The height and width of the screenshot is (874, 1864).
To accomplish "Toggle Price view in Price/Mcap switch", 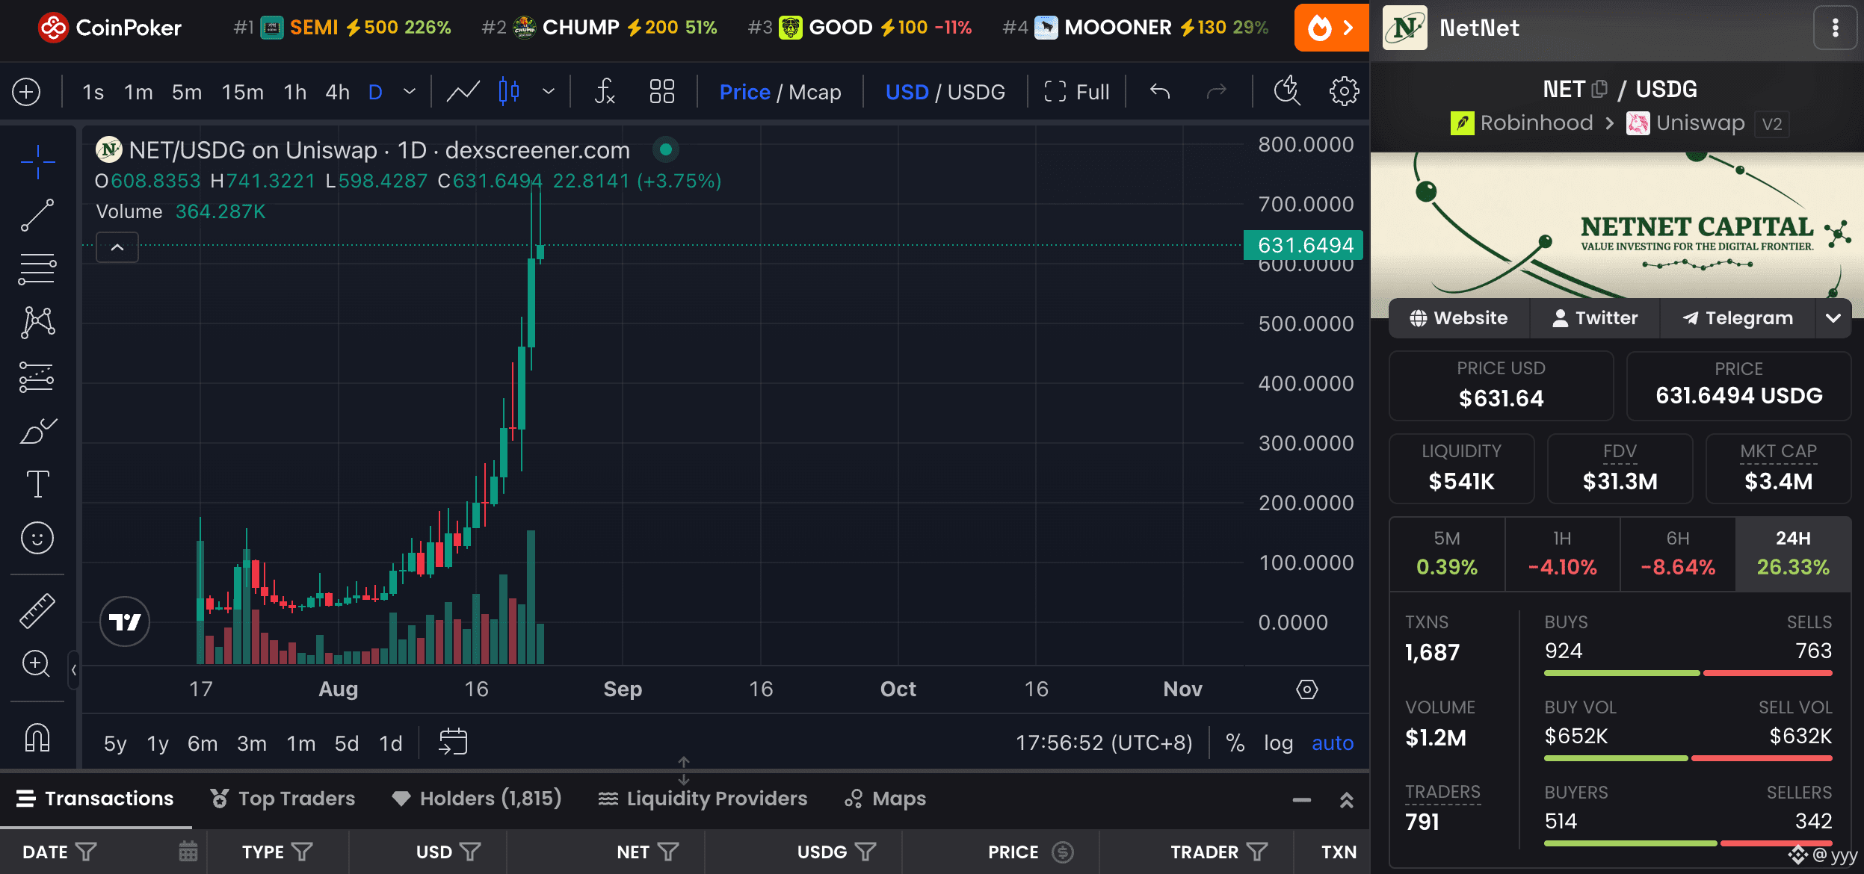I will [744, 92].
